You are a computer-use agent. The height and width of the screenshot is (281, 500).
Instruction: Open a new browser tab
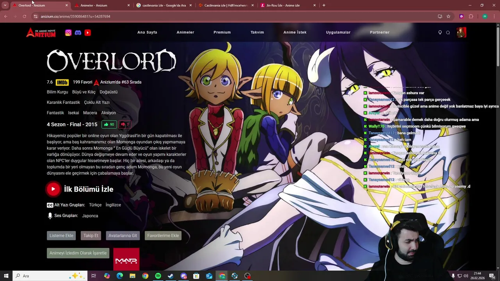324,5
